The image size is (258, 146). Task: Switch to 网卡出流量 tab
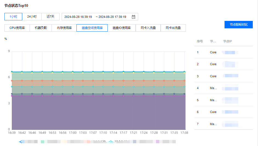pos(173,28)
